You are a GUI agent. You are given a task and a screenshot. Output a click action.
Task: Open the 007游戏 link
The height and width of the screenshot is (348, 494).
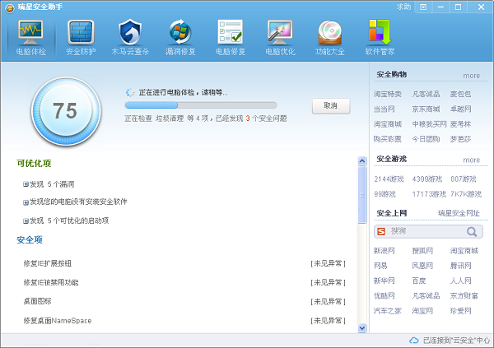coord(463,179)
